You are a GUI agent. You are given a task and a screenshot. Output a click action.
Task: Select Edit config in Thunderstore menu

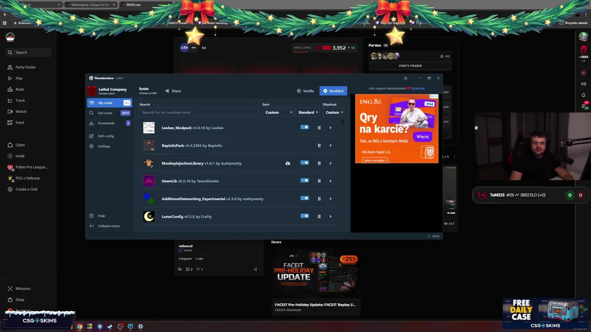(109, 136)
